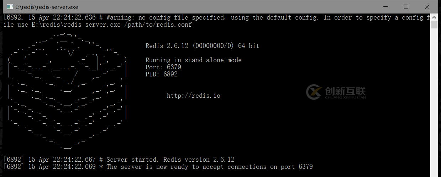Image resolution: width=441 pixels, height=177 pixels.
Task: Click the vertical scrollbar thumb
Action: coord(434,25)
